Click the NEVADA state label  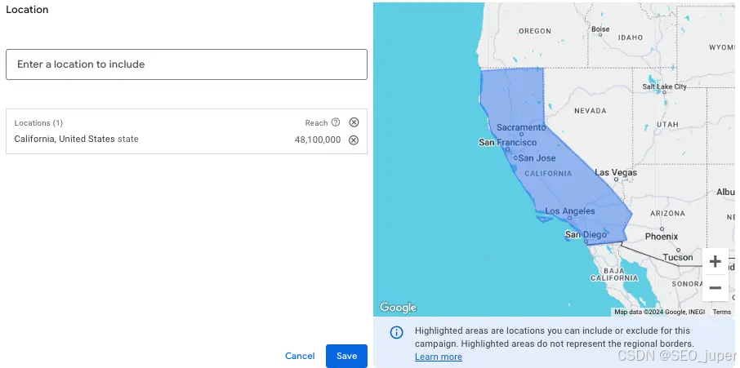click(x=590, y=111)
